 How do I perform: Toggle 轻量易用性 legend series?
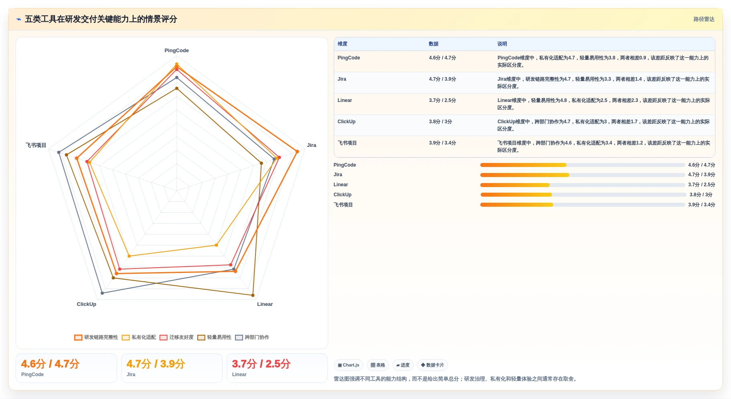click(x=214, y=337)
